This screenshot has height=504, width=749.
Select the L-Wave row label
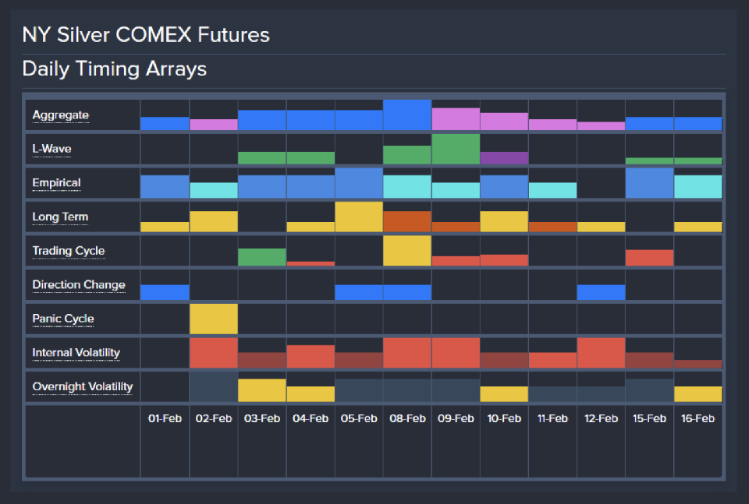tap(51, 149)
